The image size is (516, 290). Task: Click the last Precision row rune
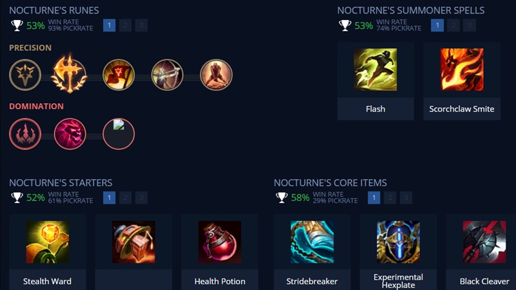(216, 75)
